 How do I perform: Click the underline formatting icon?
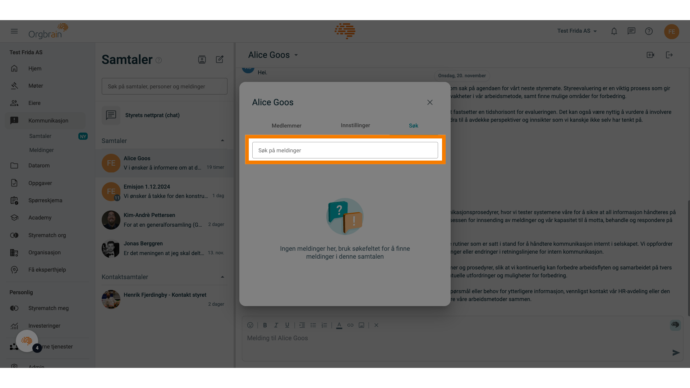pyautogui.click(x=287, y=325)
